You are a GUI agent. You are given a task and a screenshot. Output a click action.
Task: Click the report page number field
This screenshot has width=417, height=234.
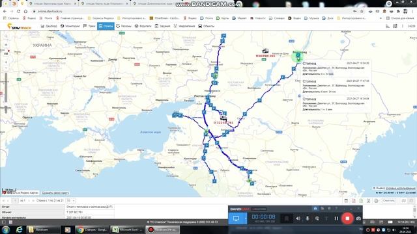(x=15, y=201)
